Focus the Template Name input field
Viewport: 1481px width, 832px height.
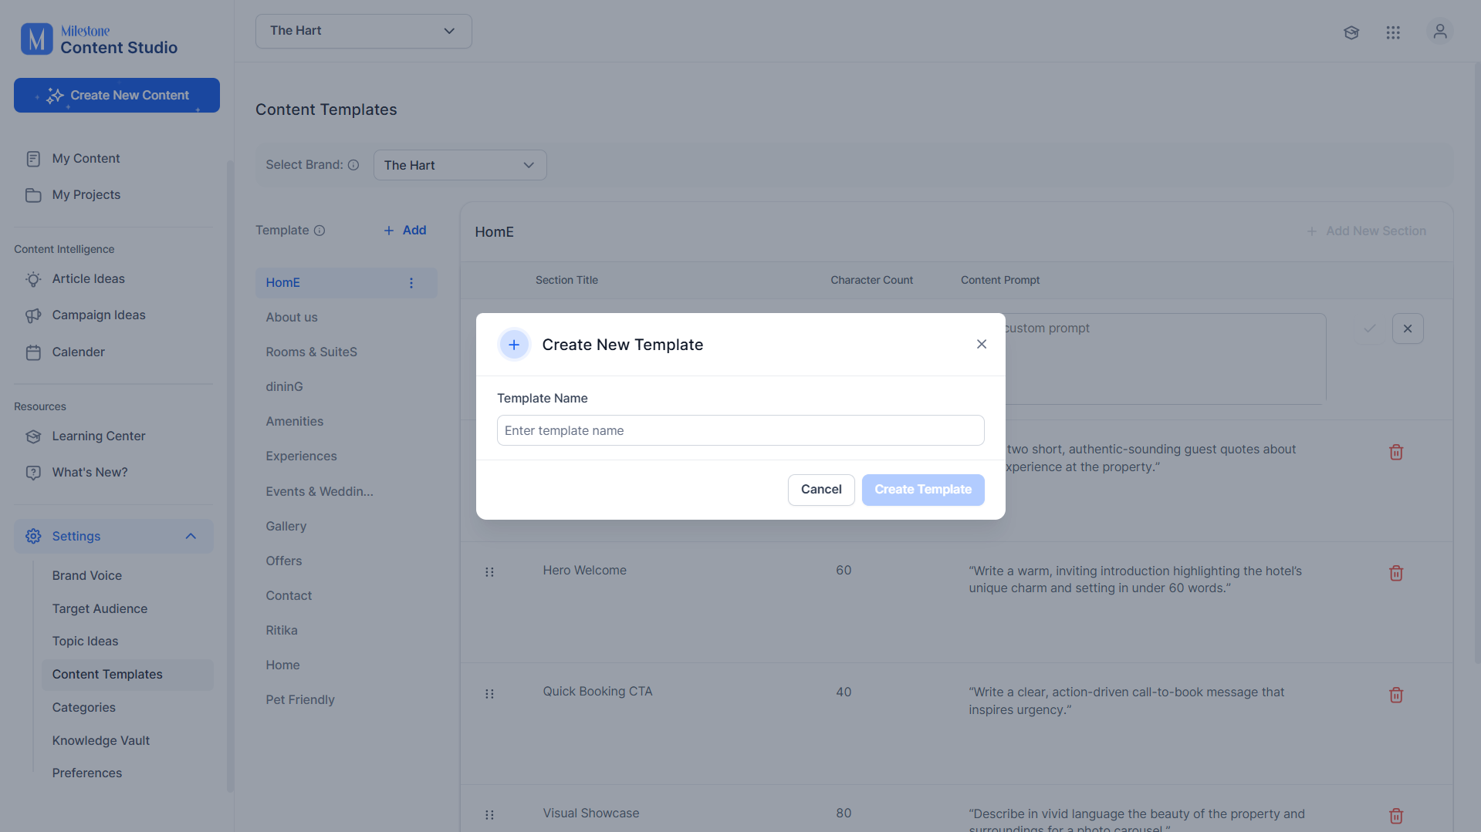click(741, 430)
